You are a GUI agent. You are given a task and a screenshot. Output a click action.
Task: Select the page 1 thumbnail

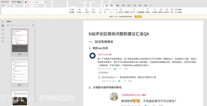20,41
